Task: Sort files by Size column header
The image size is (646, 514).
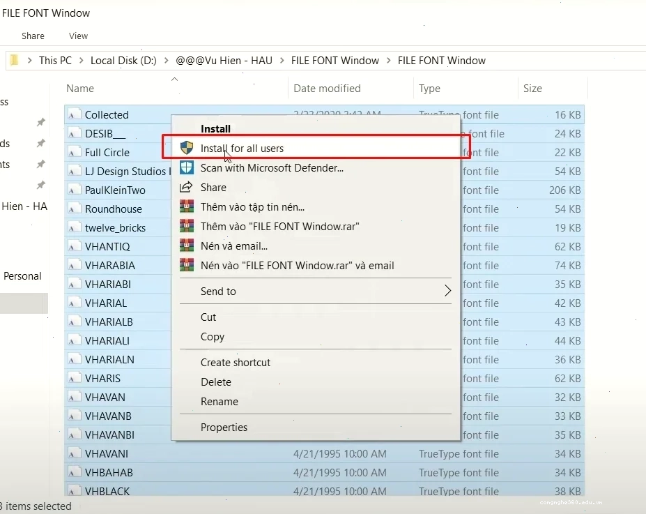Action: [532, 88]
